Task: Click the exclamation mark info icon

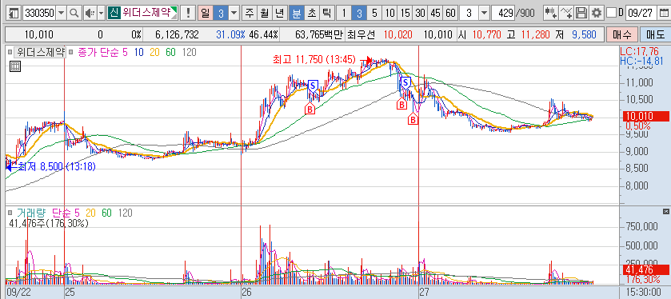Action: coord(188,14)
